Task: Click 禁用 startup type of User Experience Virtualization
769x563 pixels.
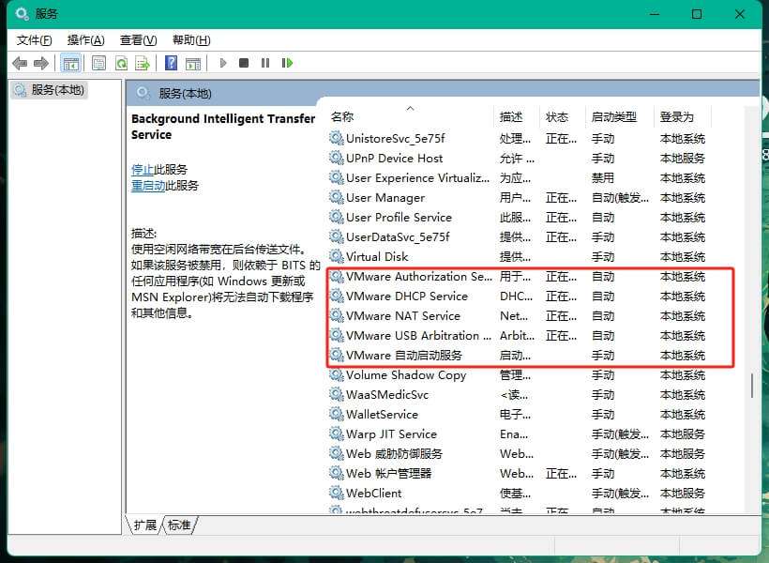Action: coord(603,177)
